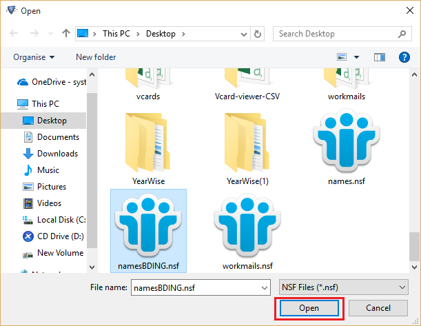Click the Forward navigation arrow

pos(34,33)
